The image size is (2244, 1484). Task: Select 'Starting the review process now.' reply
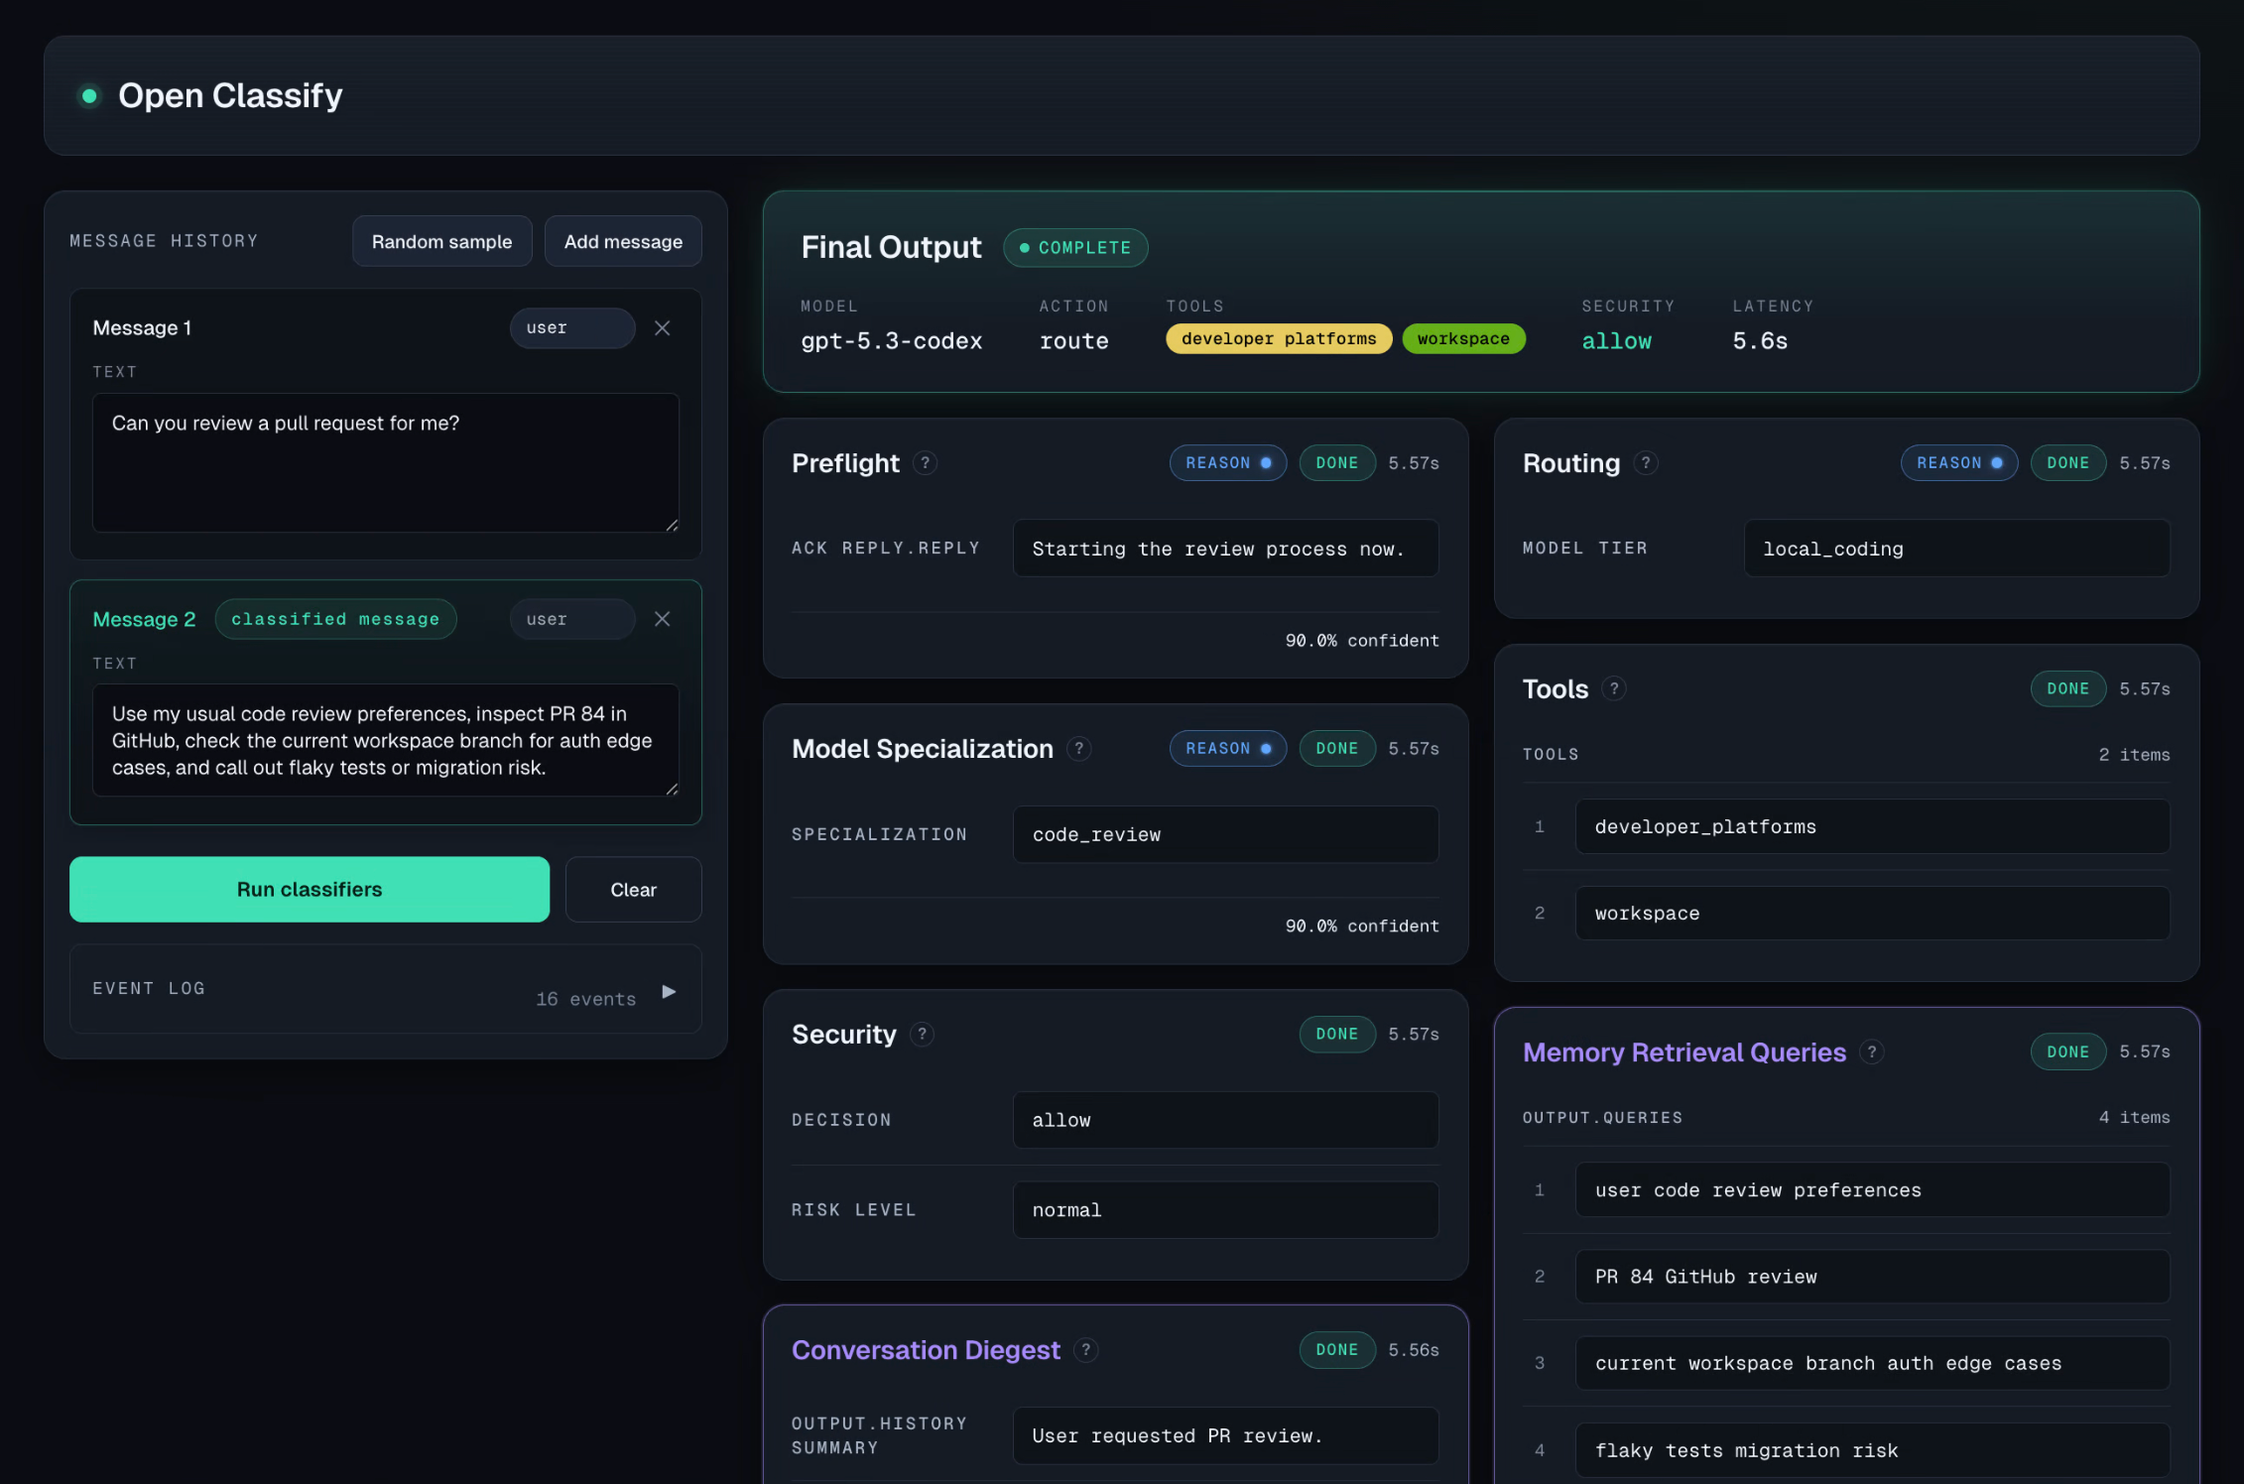(1225, 549)
